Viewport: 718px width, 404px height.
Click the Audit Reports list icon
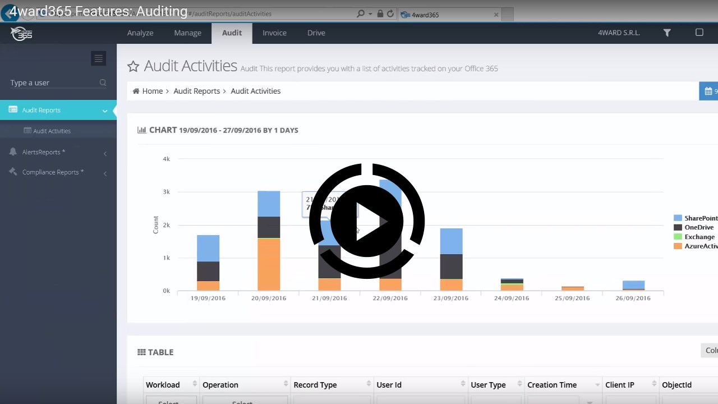point(13,110)
